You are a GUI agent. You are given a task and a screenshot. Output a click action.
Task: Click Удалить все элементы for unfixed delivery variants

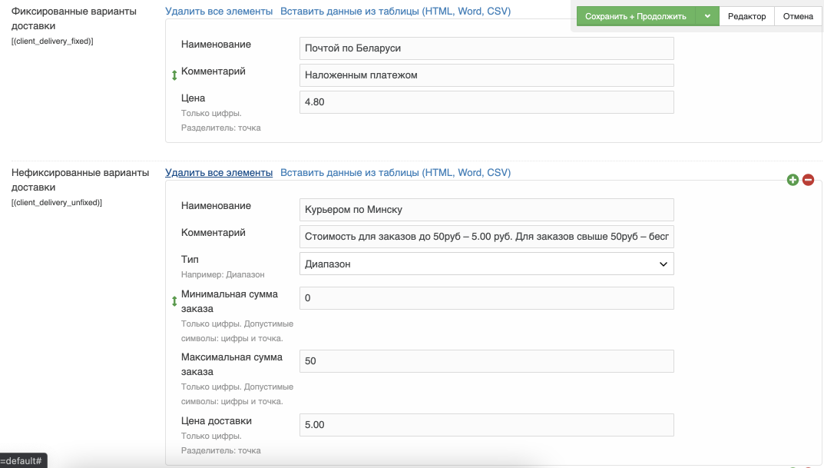pos(219,173)
